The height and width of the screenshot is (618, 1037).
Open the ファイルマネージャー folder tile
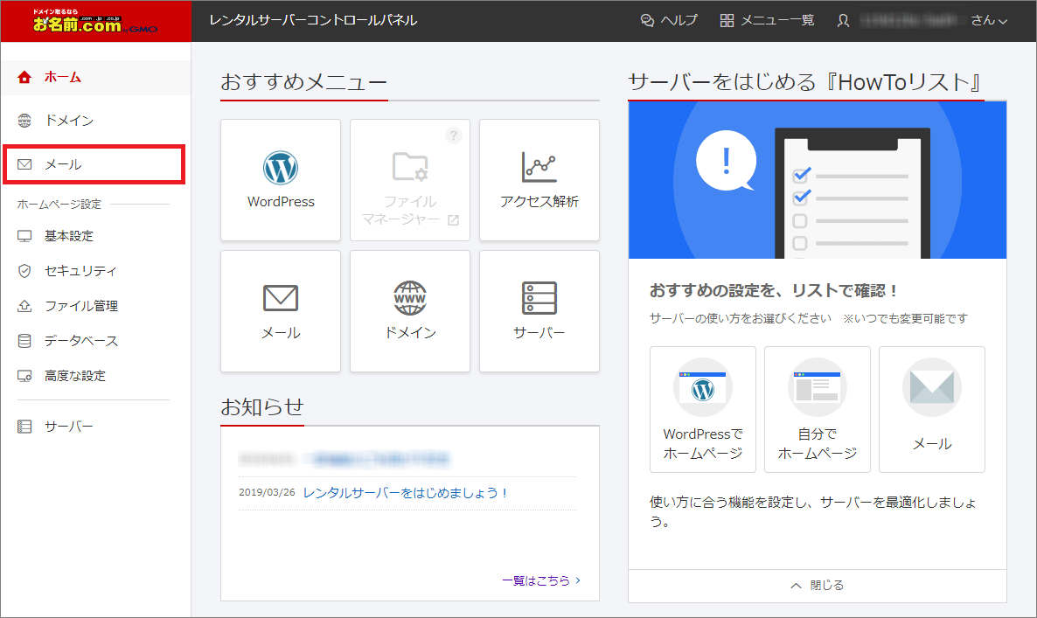(410, 180)
